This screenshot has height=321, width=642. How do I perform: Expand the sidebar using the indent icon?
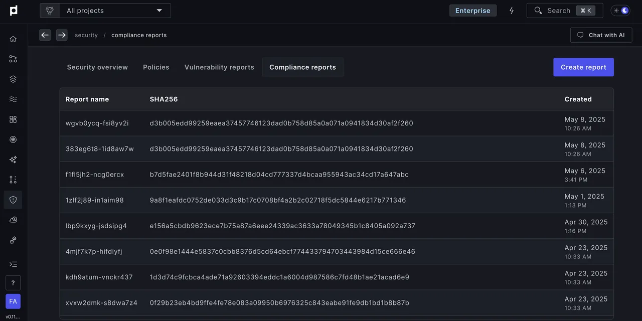coord(13,264)
